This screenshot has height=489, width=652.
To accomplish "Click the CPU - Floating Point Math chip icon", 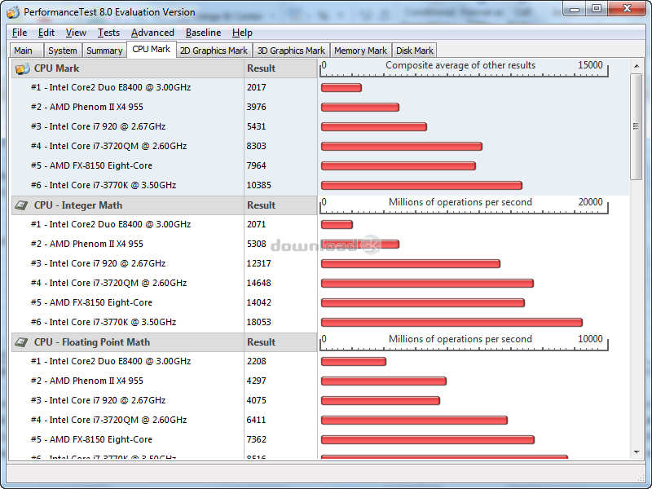I will point(21,342).
